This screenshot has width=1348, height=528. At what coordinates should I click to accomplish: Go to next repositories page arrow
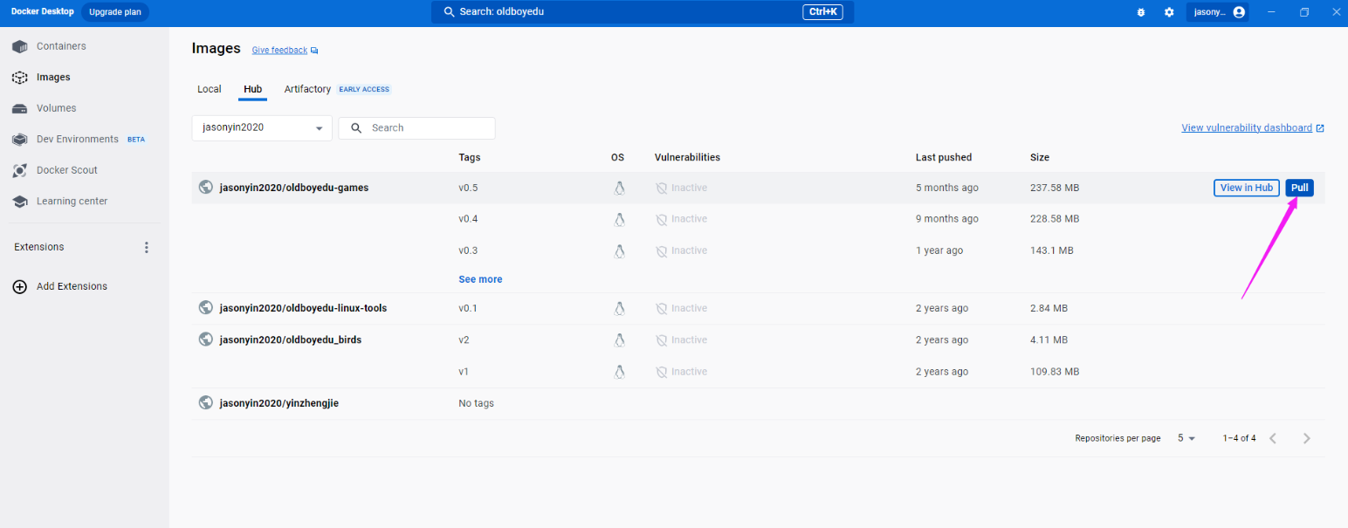click(1306, 438)
